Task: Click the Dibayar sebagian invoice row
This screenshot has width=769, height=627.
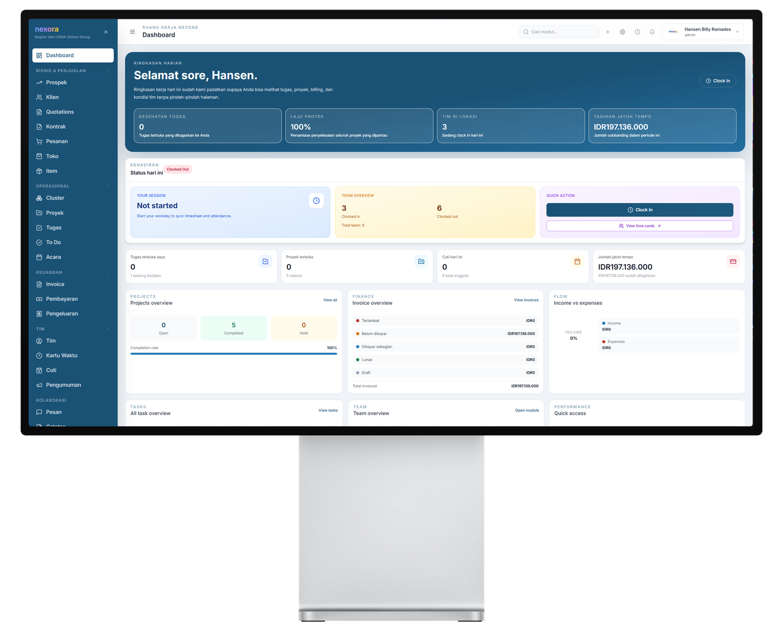Action: click(445, 347)
